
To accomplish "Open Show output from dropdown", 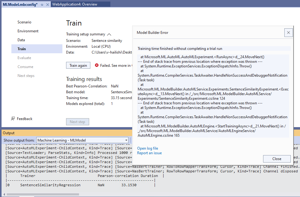I will [82, 140].
